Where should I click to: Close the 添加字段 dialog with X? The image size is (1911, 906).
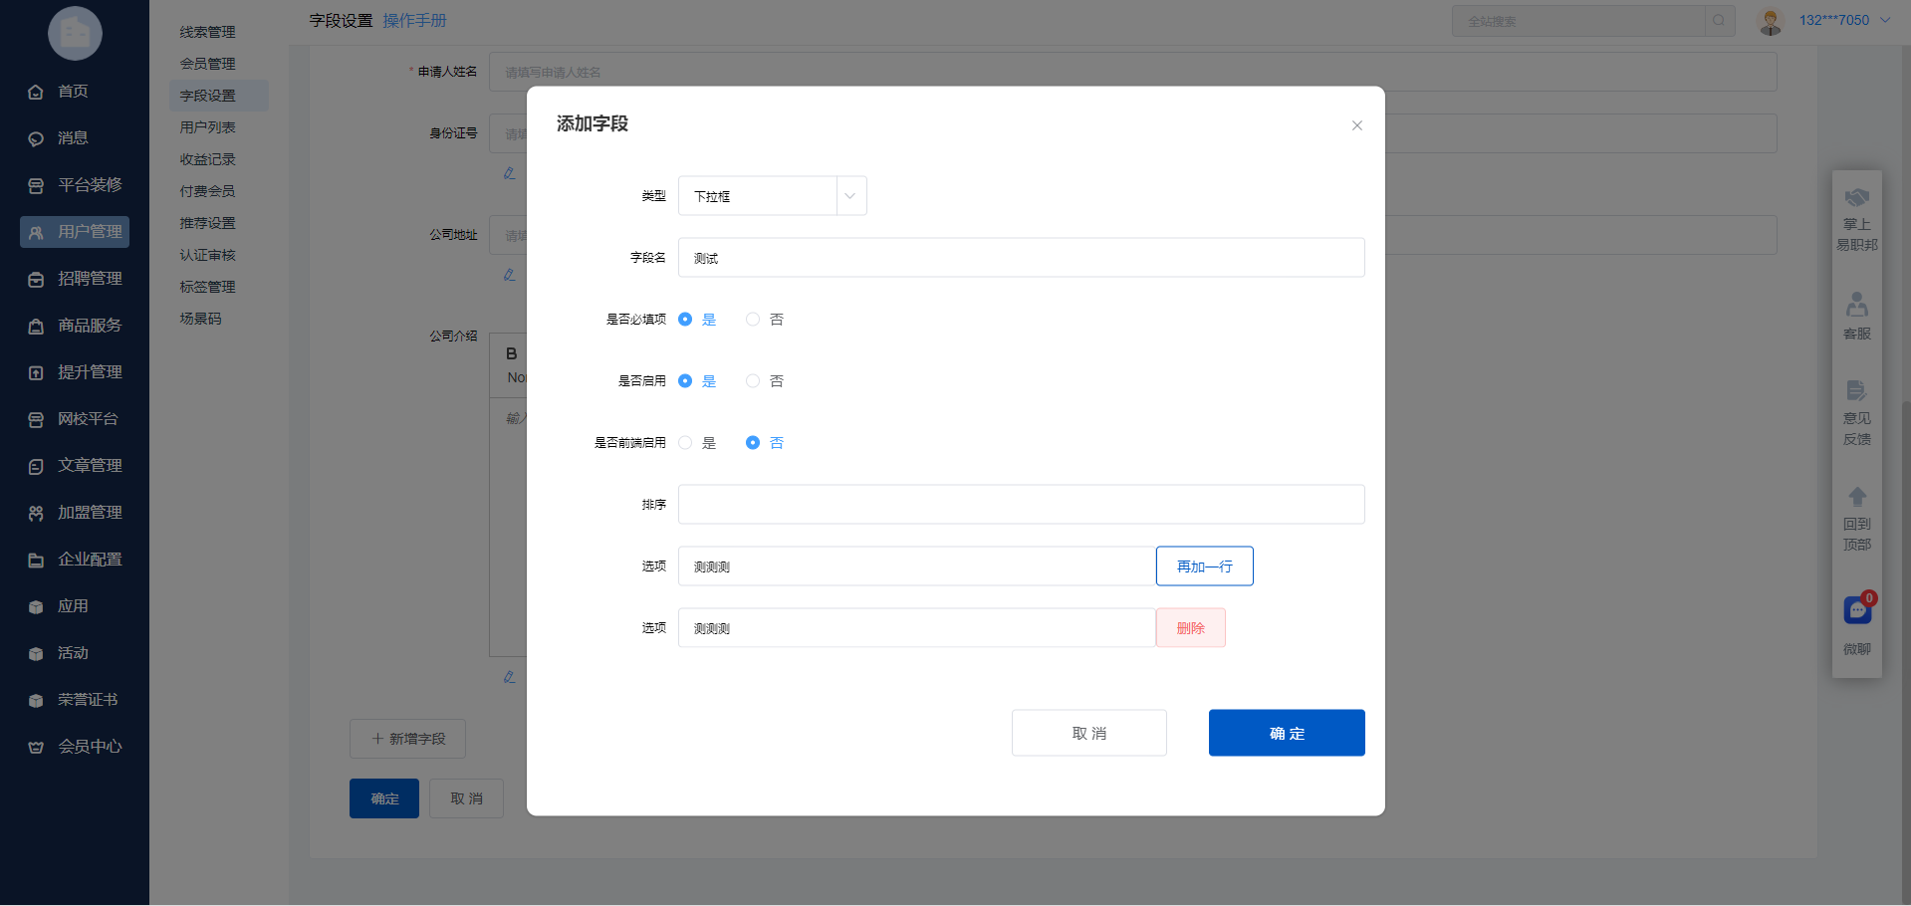pos(1356,125)
